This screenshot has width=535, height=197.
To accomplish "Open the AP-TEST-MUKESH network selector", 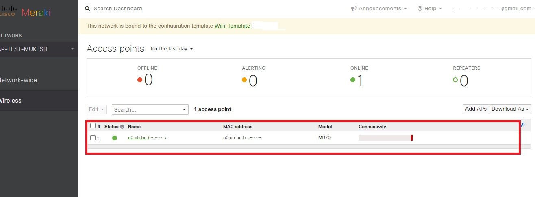I will (x=37, y=49).
